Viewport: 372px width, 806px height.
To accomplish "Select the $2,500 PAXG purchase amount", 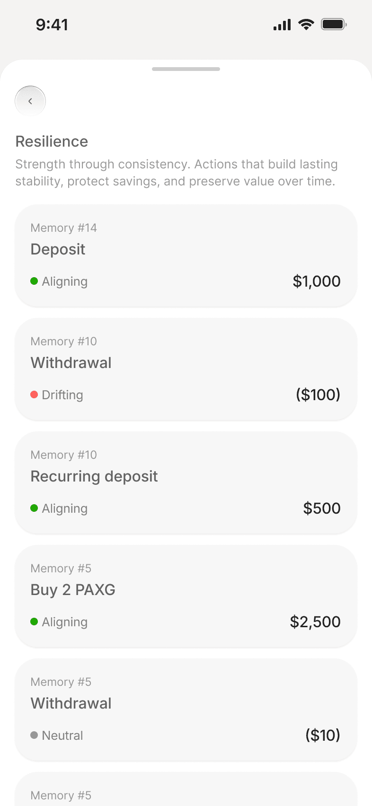I will coord(315,622).
